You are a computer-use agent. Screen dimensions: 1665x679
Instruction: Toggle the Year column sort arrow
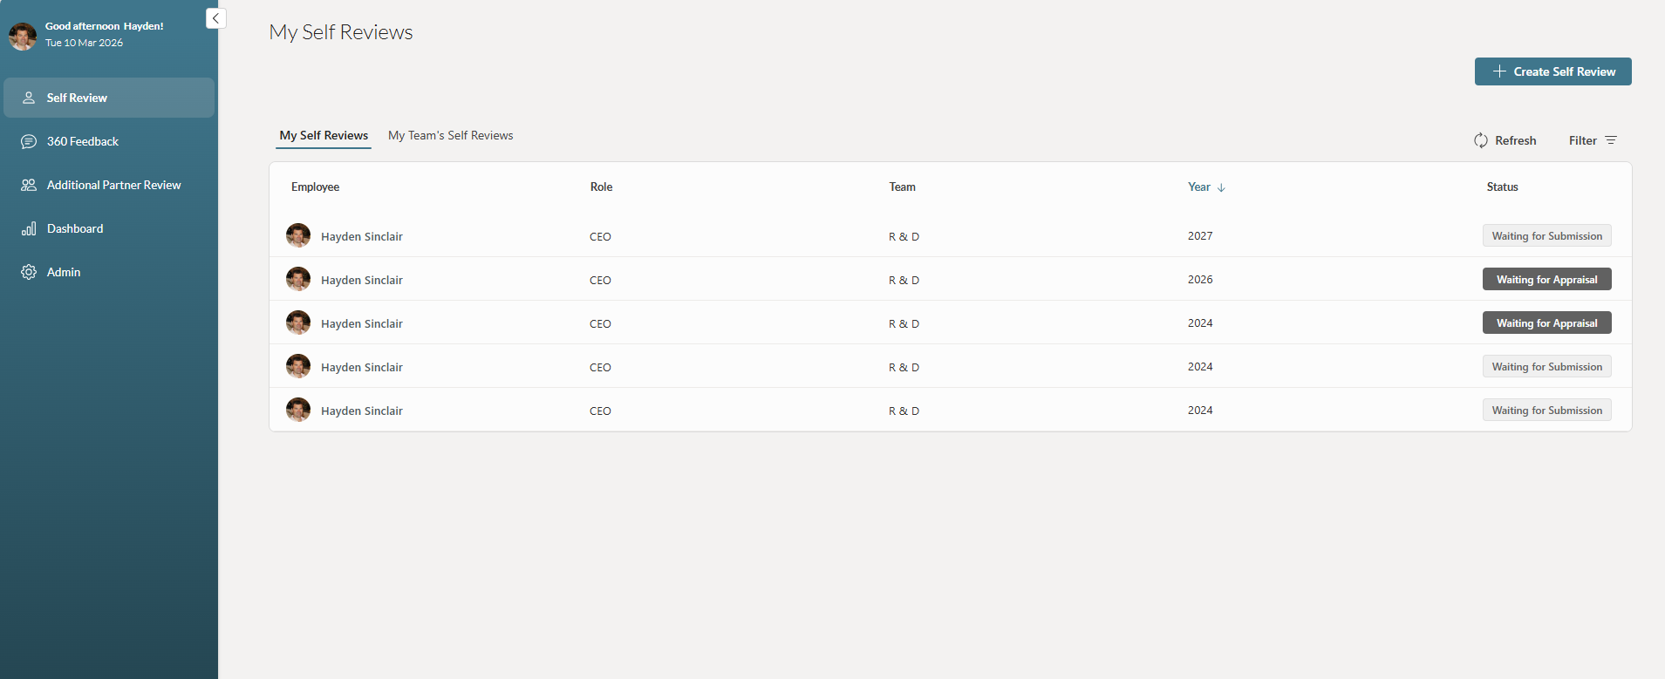(x=1221, y=187)
